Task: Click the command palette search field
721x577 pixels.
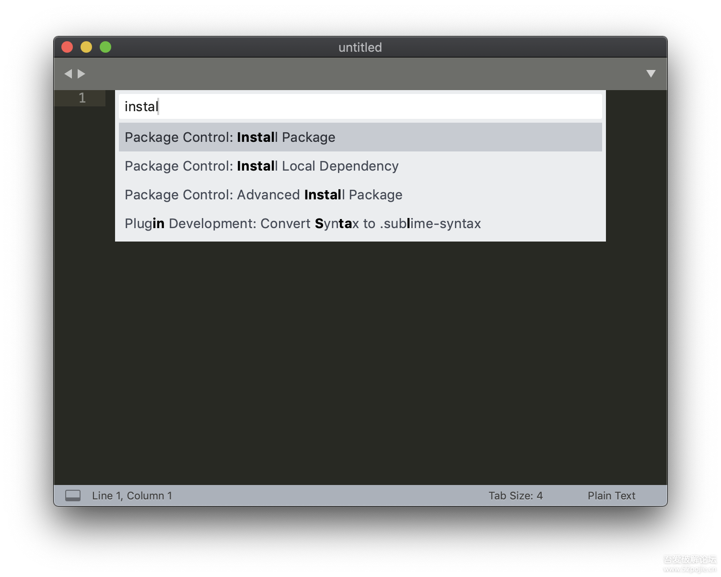Action: tap(360, 106)
